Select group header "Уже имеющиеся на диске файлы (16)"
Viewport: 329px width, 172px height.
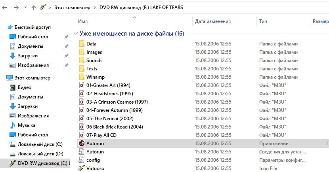(132, 34)
